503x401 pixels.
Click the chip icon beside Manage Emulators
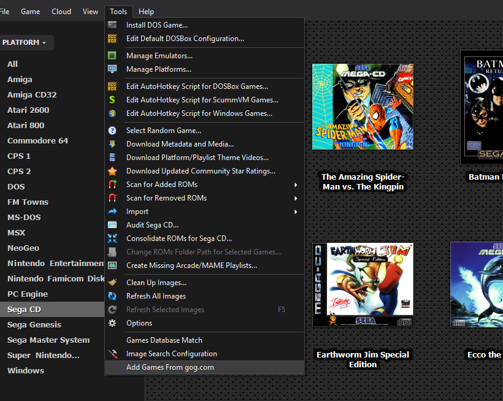(x=112, y=55)
